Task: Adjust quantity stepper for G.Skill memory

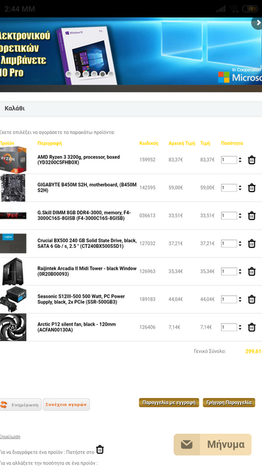Action: (240, 216)
